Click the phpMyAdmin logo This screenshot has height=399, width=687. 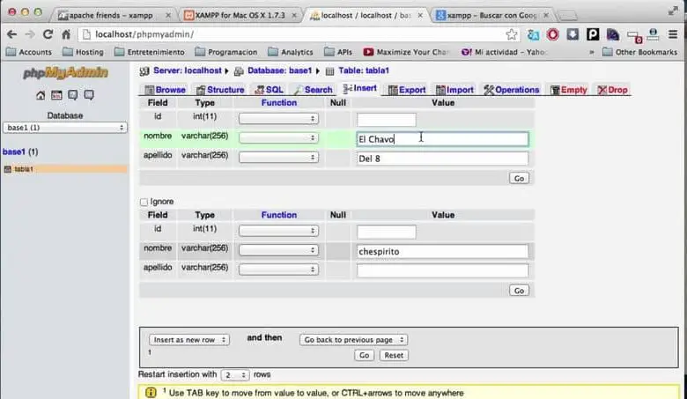(x=65, y=73)
